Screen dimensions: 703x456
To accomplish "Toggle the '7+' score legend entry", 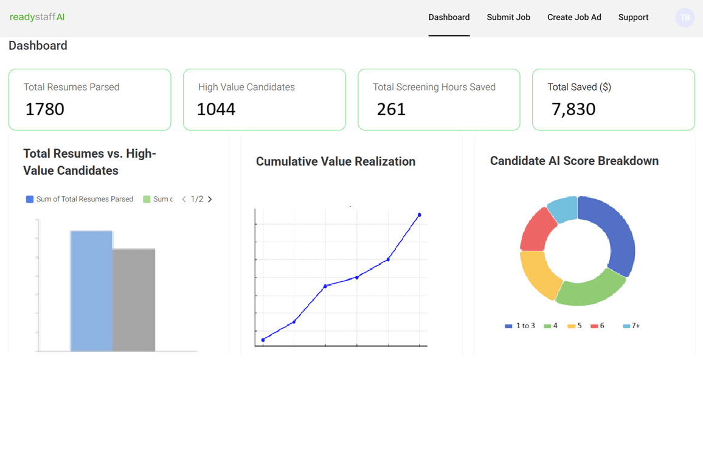I will tap(631, 326).
